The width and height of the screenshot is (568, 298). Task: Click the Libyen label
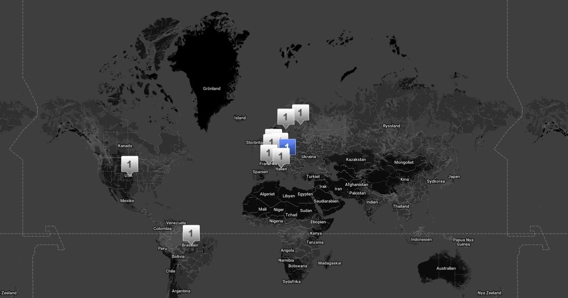point(288,196)
